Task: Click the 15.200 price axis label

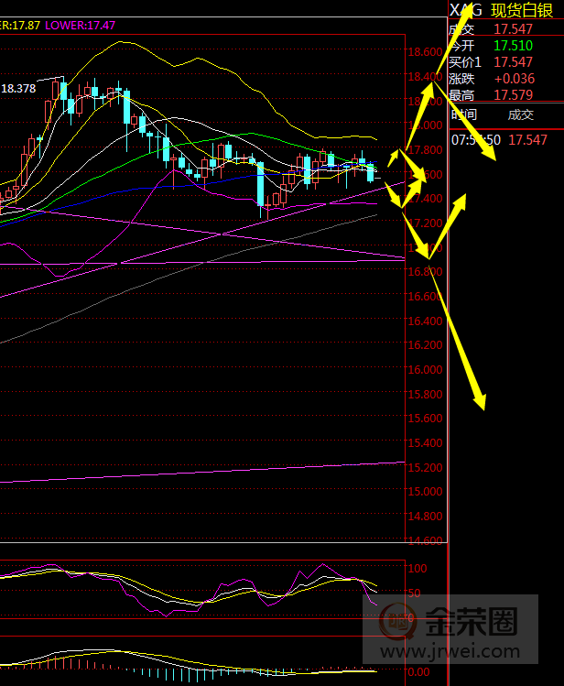Action: coord(425,468)
